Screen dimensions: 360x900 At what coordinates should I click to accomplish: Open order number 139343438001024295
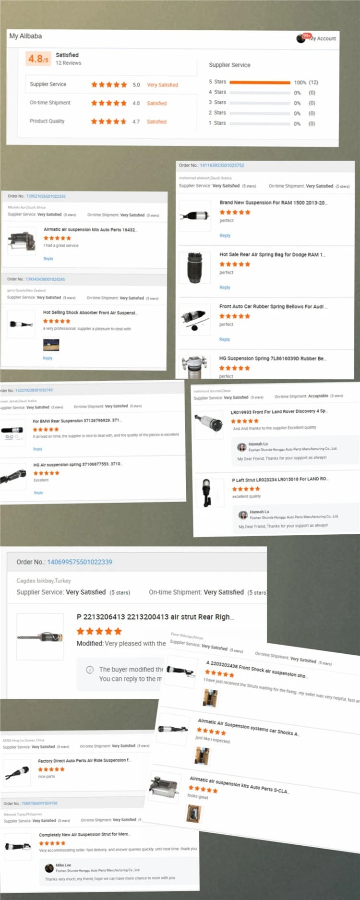tap(45, 279)
